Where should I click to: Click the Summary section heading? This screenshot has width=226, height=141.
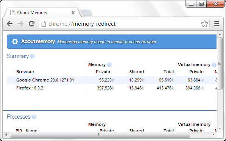(18, 56)
